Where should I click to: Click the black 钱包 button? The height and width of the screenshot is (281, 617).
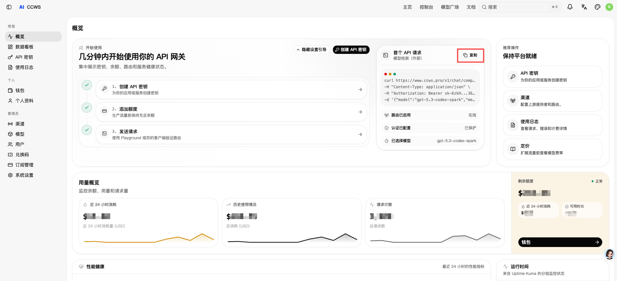560,242
